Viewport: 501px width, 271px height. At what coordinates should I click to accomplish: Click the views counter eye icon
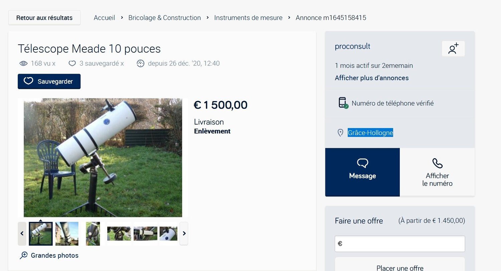[x=23, y=63]
